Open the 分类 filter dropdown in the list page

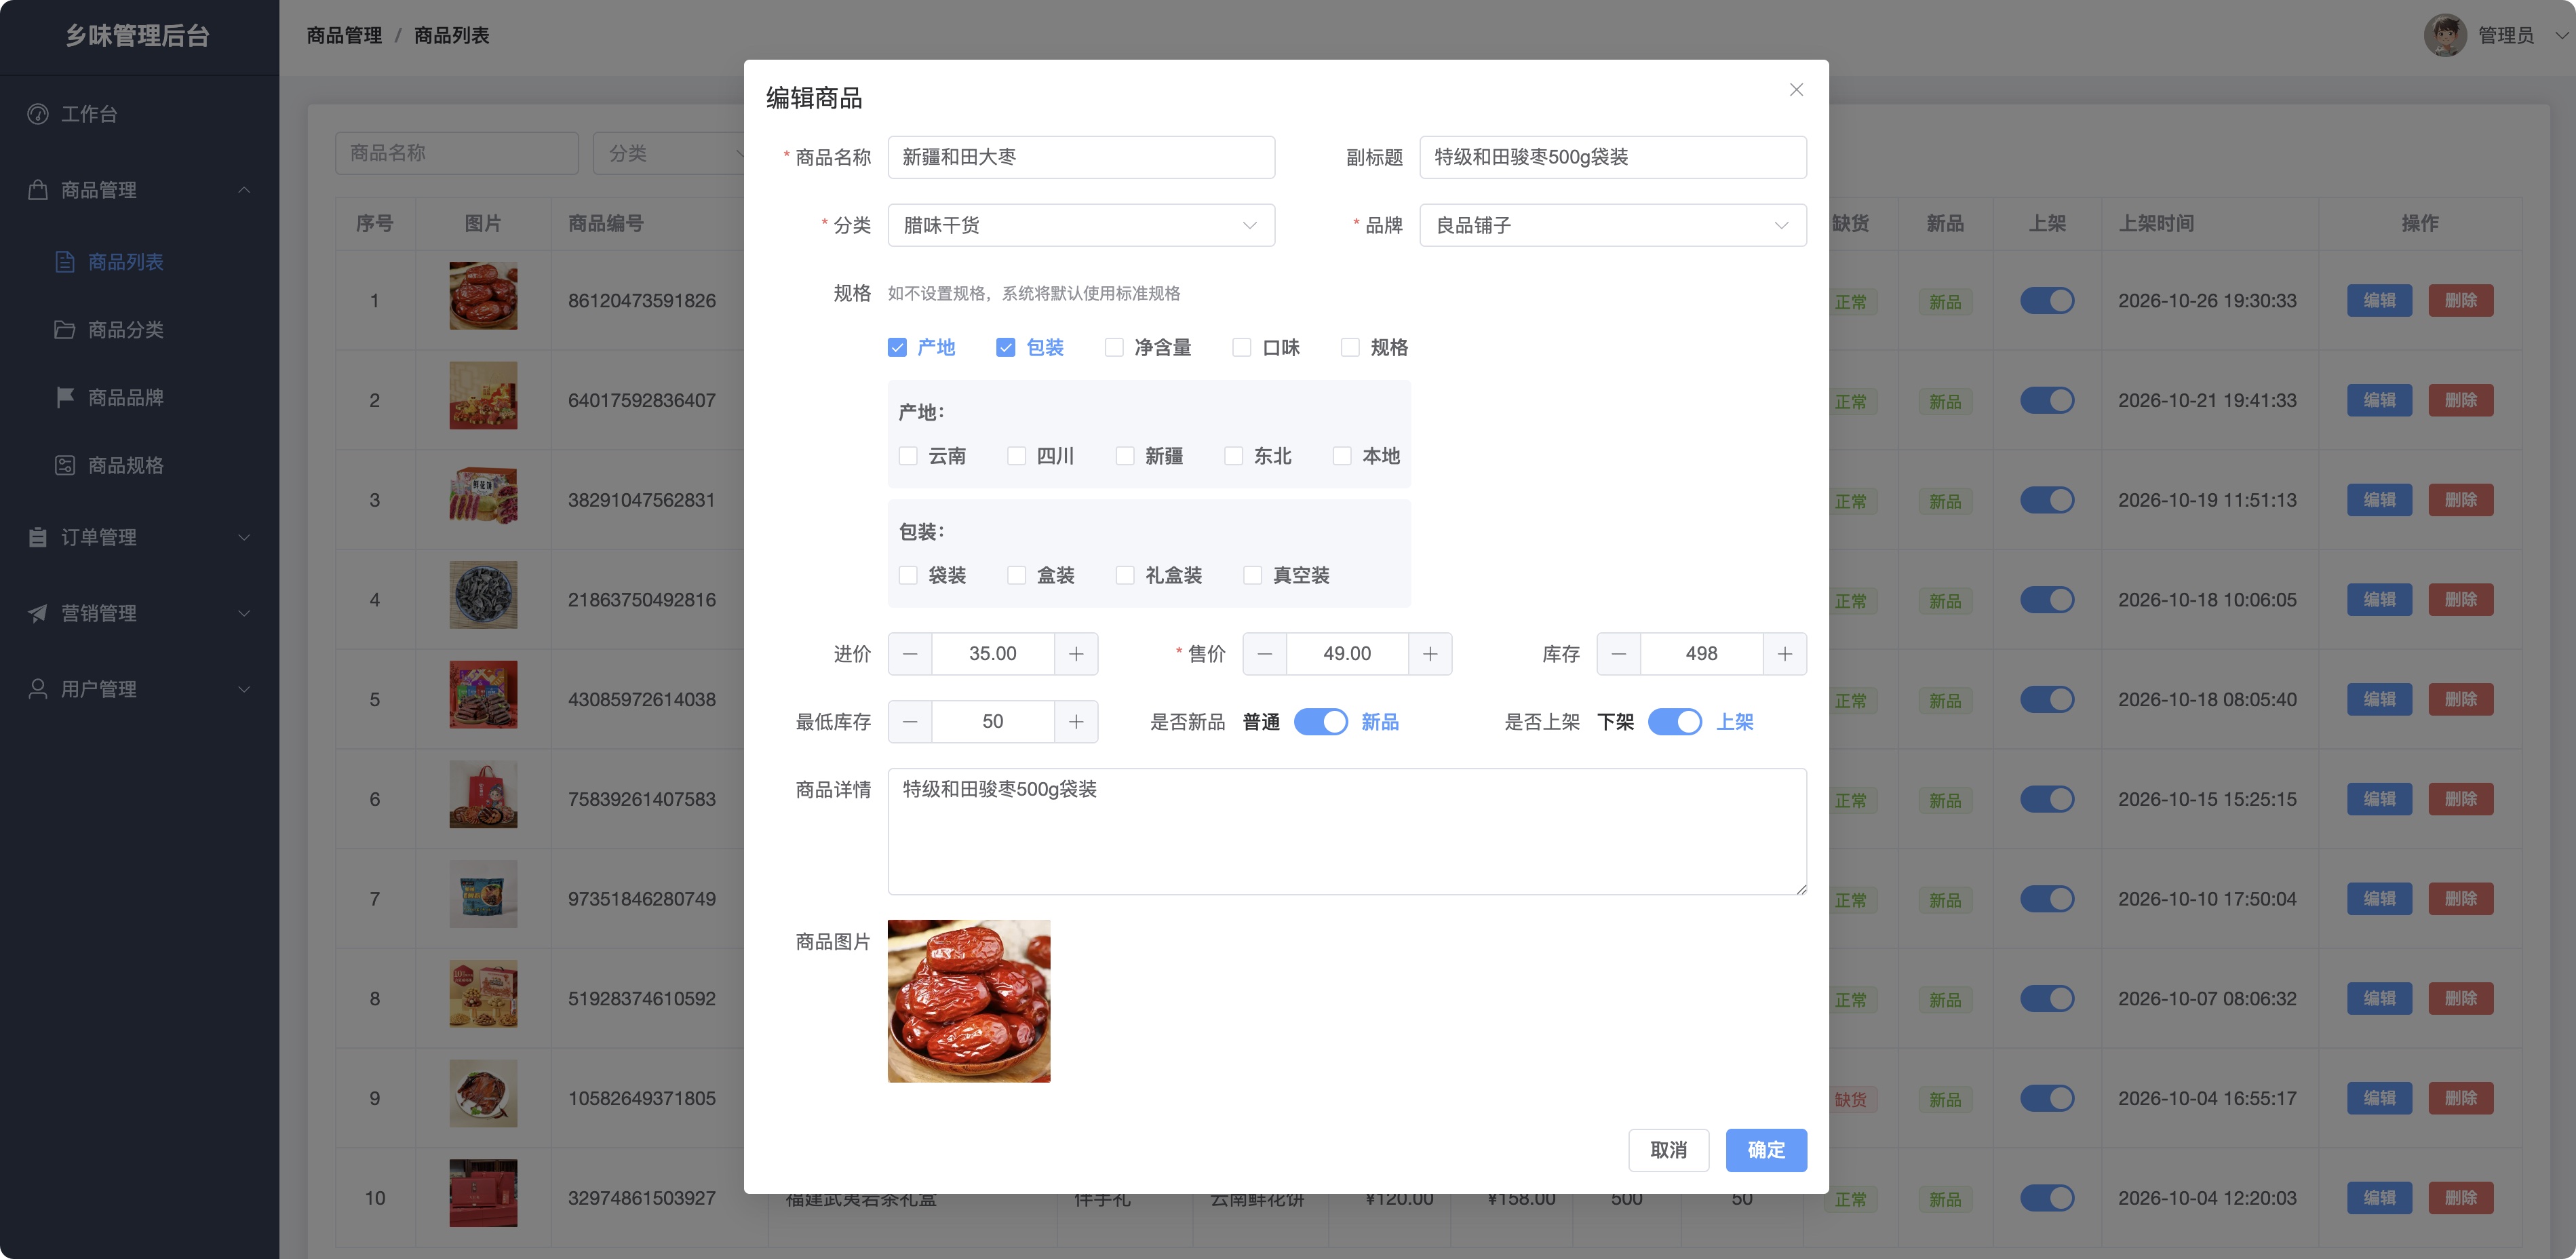pyautogui.click(x=670, y=154)
